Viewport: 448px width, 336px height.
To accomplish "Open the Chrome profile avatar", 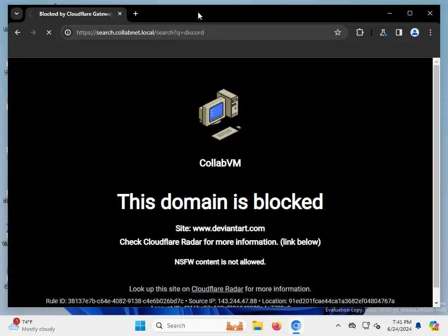I will click(x=415, y=32).
